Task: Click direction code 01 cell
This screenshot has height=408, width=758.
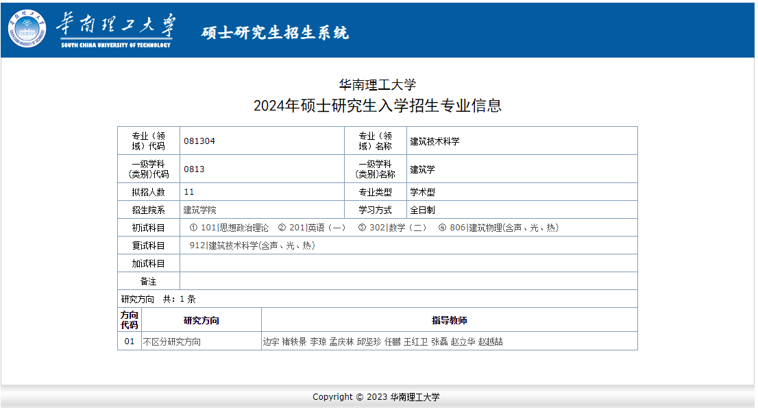Action: click(x=130, y=341)
